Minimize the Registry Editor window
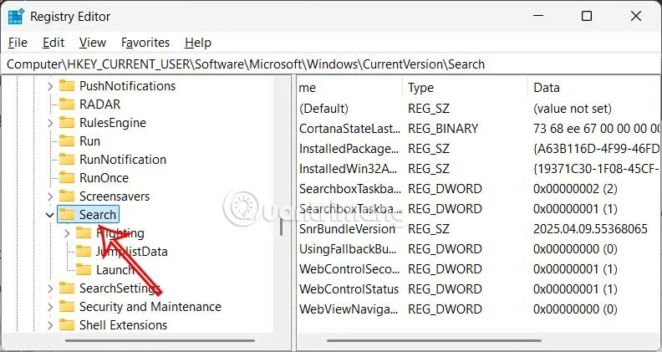The image size is (662, 352). coord(538,16)
